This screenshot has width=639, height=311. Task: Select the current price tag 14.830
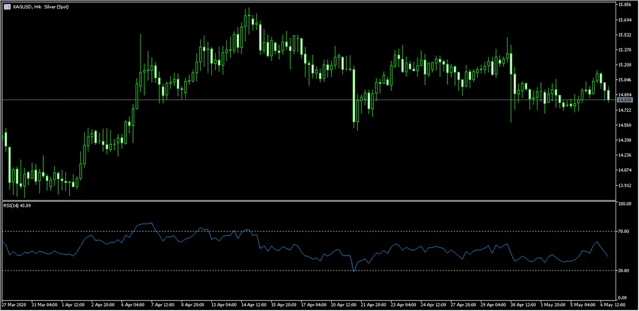[x=624, y=100]
